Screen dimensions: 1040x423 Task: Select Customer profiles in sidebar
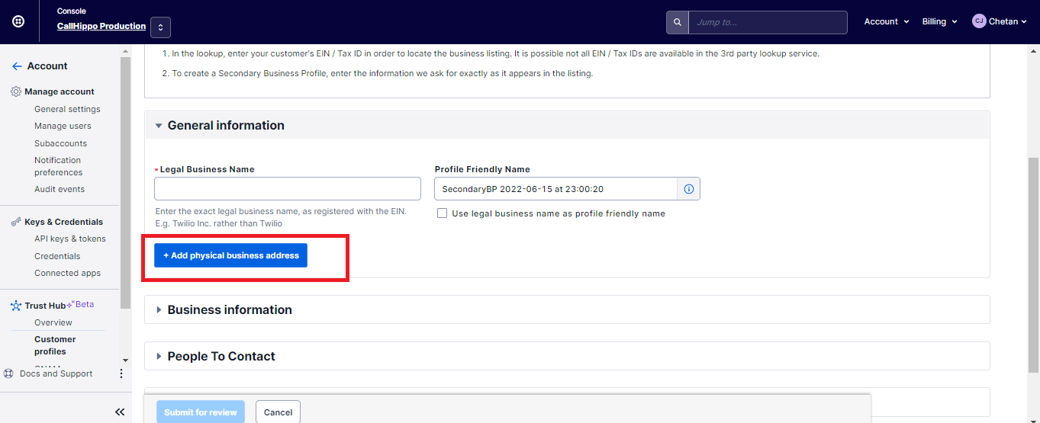55,345
